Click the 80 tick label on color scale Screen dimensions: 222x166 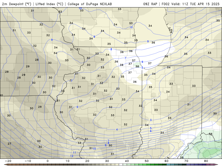tap(206, 161)
